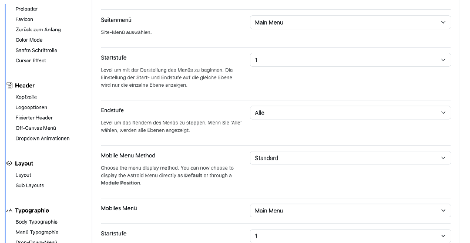The image size is (470, 243).
Task: Open the bottom Startstufe dropdown
Action: coord(350,236)
